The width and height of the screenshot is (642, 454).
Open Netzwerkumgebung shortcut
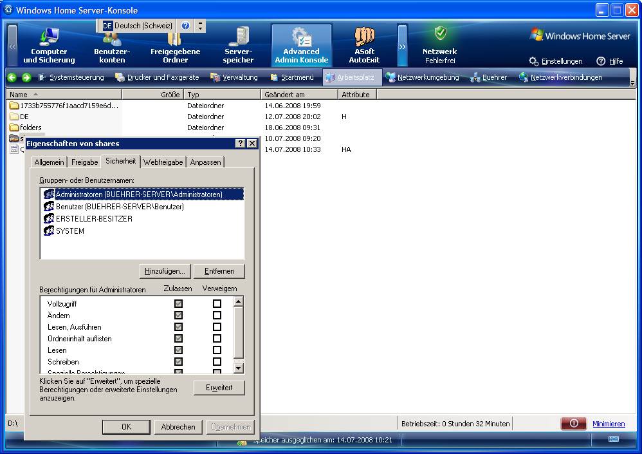(x=423, y=77)
